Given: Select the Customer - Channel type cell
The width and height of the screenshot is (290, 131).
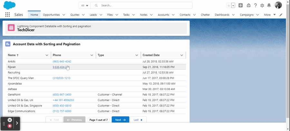Looking at the screenshot, I should point(118,95).
